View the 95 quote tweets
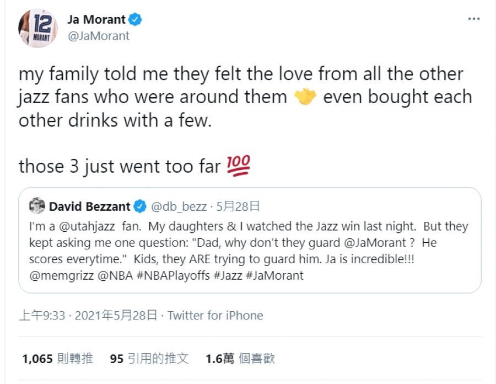496x384 pixels. (149, 359)
